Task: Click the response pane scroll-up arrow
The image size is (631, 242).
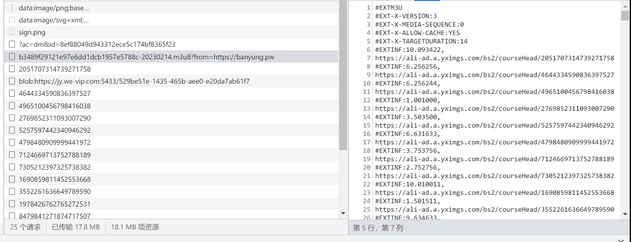Action: pyautogui.click(x=625, y=5)
